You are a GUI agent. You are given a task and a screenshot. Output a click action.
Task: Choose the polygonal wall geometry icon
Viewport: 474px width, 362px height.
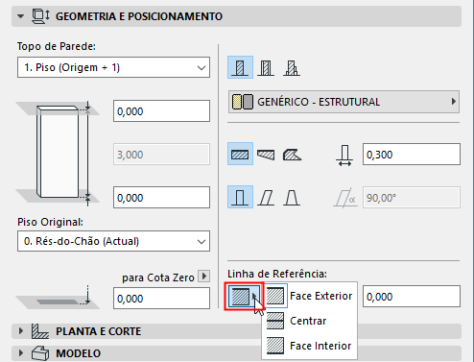(292, 155)
